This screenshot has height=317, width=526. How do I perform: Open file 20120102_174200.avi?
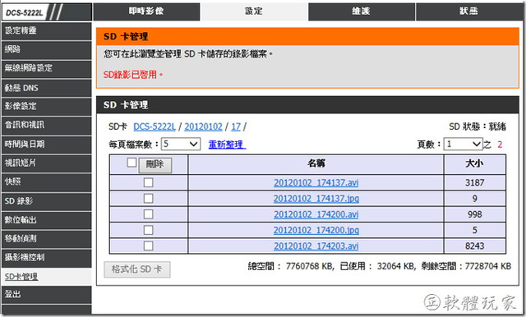coord(316,214)
